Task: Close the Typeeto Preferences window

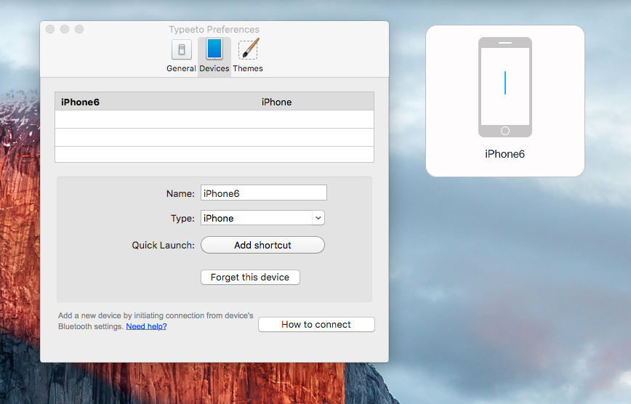Action: [50, 29]
